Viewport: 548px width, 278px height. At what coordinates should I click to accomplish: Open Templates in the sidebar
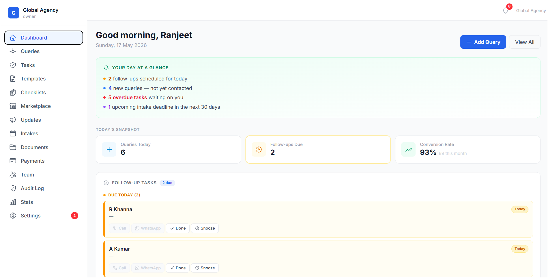tap(44, 79)
